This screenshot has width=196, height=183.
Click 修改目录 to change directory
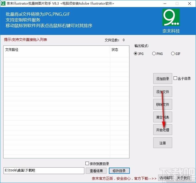point(119,171)
